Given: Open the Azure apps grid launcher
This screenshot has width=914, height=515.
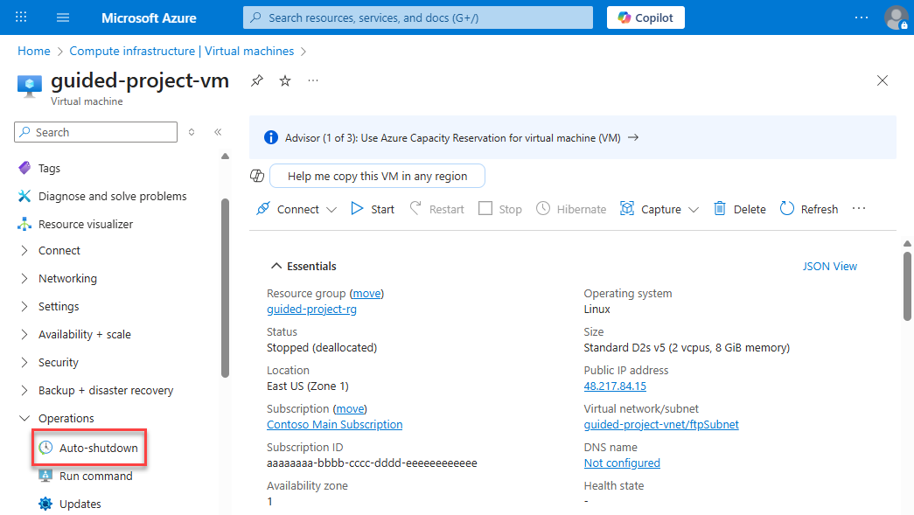Looking at the screenshot, I should (x=21, y=17).
